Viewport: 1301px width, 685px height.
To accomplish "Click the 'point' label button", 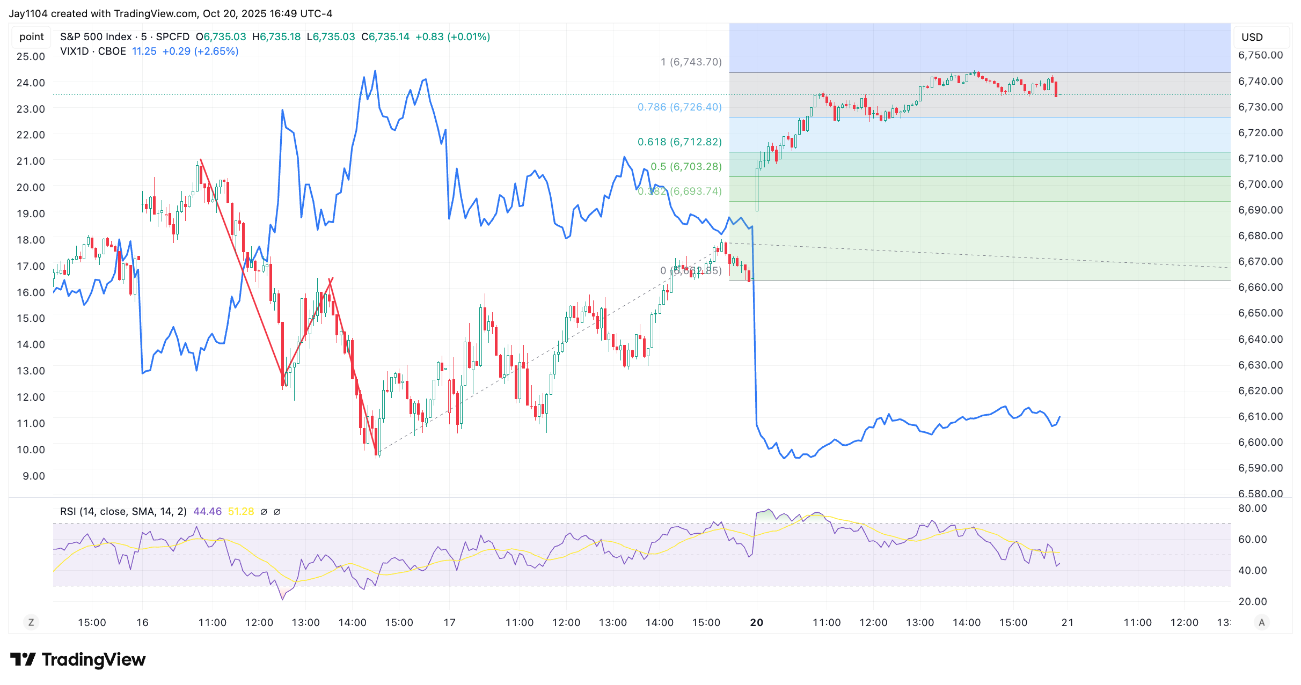I will [31, 36].
